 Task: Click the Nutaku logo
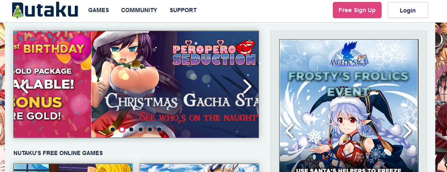[45, 10]
